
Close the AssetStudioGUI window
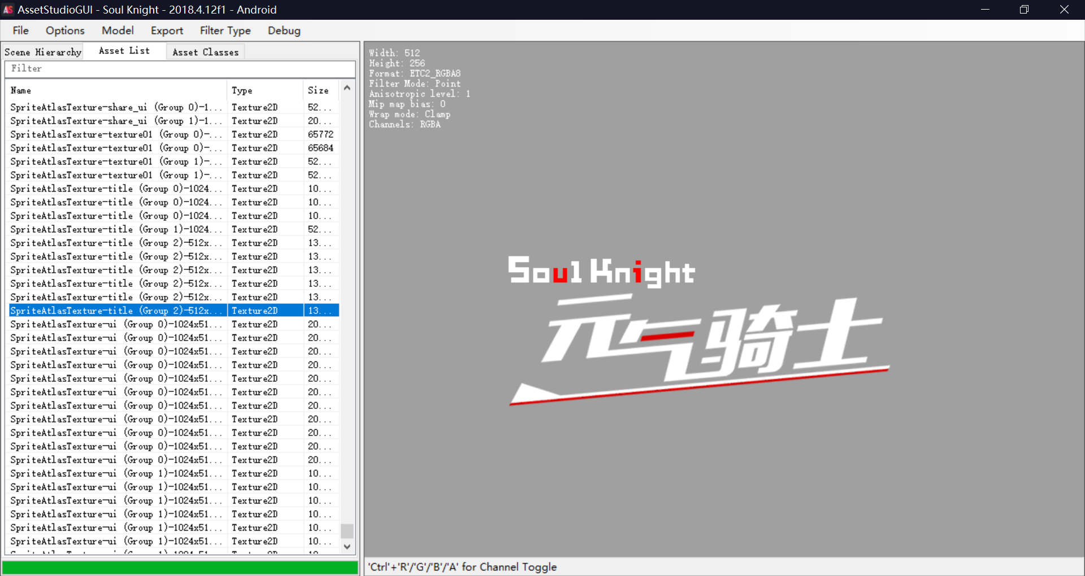coord(1064,10)
